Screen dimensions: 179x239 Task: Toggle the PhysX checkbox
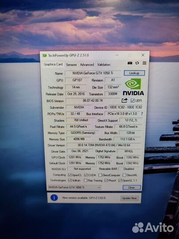[106, 181]
